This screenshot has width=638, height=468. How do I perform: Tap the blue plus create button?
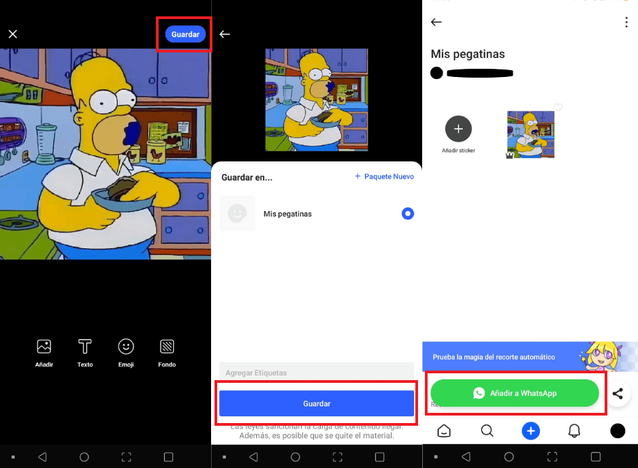tap(530, 431)
